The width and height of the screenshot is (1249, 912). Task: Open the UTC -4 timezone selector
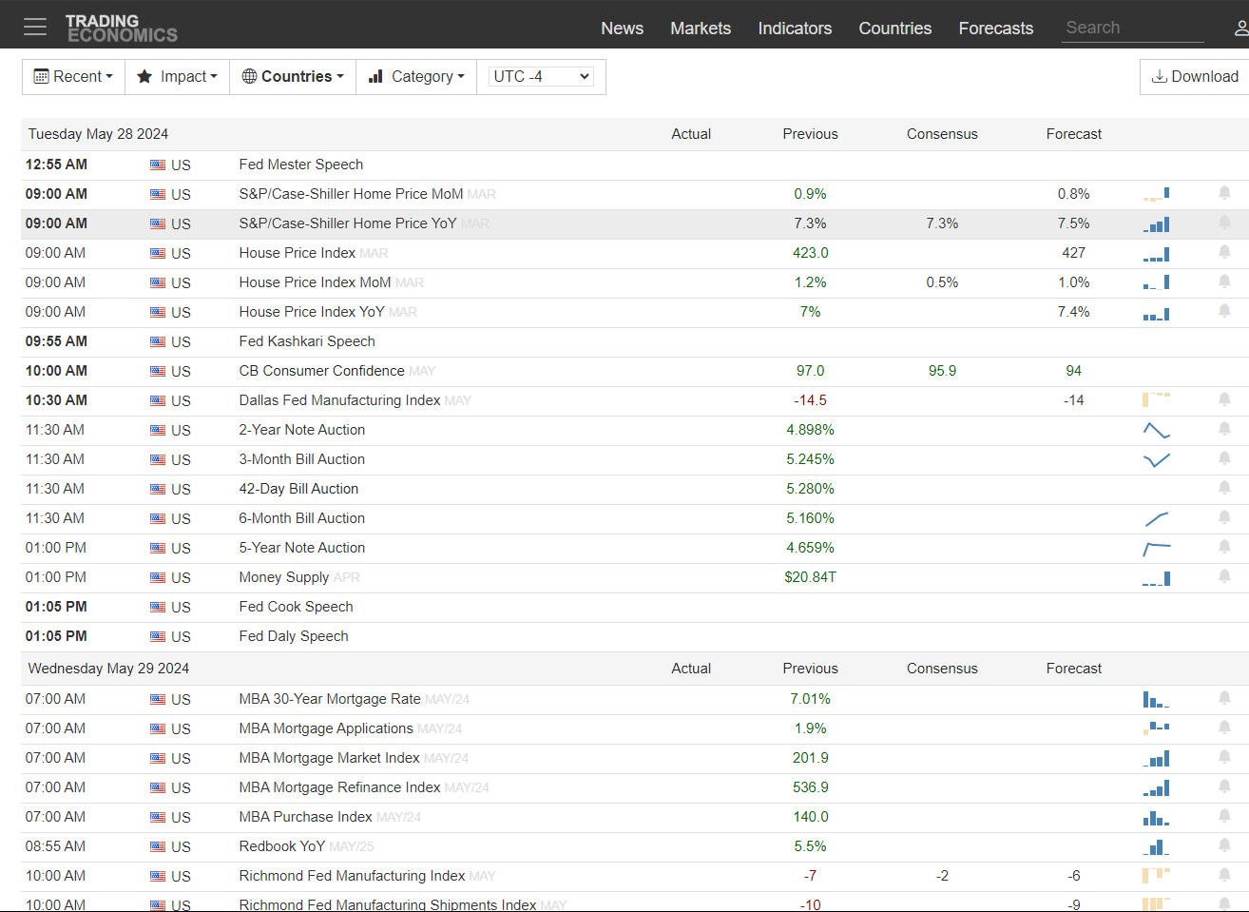541,76
